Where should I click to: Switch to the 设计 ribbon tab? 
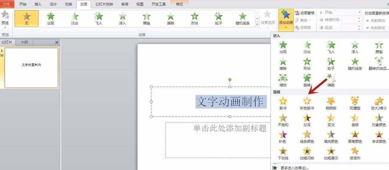(x=53, y=4)
